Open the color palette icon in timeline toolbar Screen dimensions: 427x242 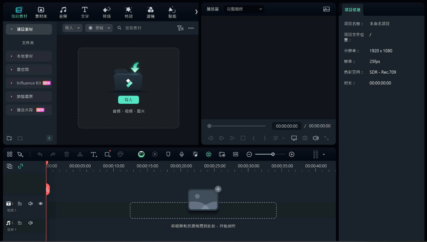(121, 154)
